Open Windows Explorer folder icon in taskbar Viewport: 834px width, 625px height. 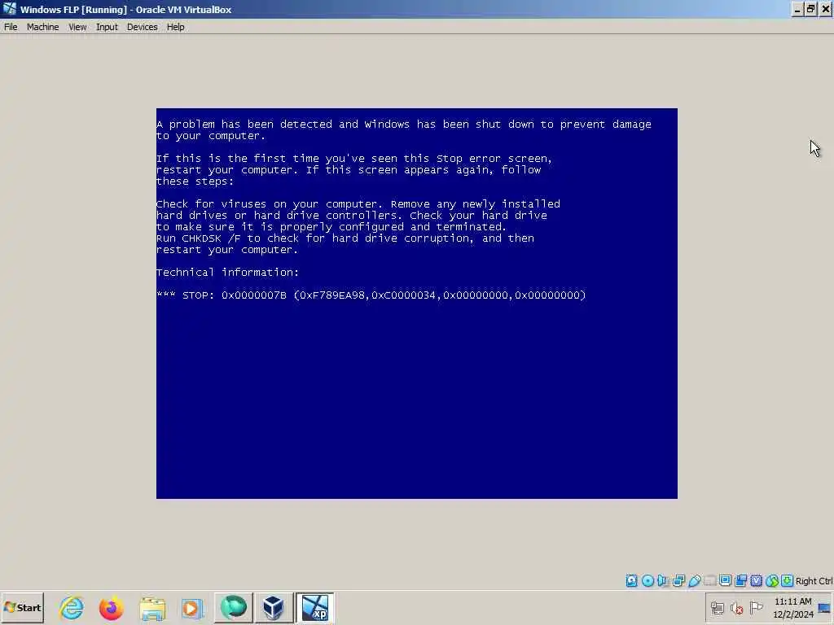[152, 607]
